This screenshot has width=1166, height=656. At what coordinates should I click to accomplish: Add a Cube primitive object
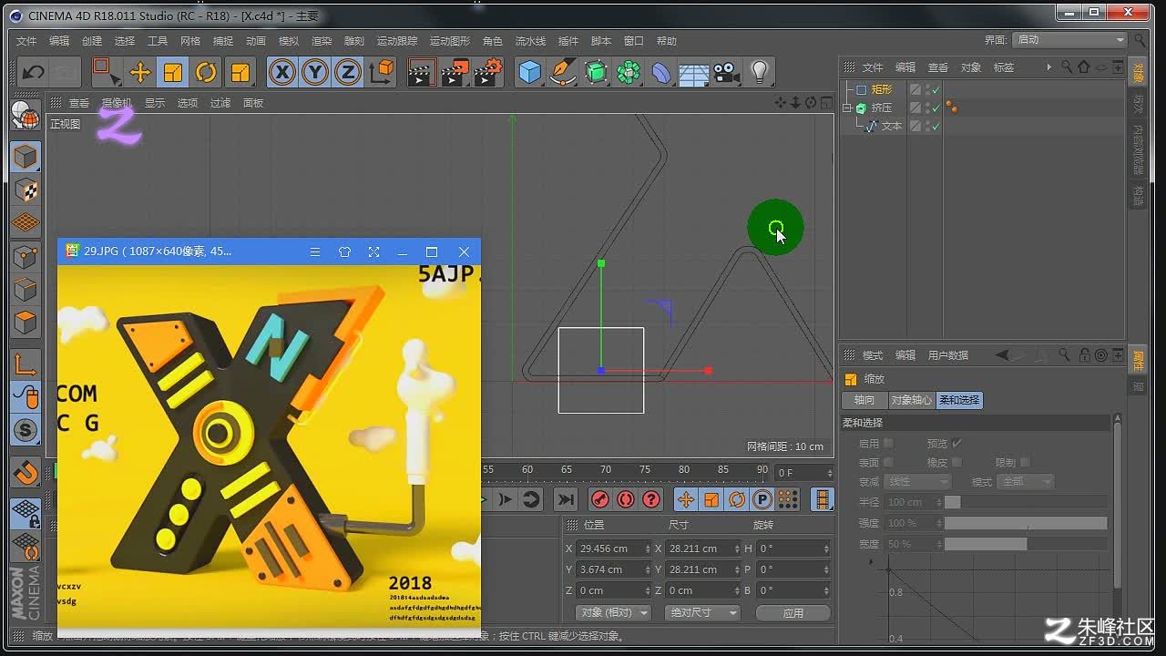pyautogui.click(x=530, y=72)
